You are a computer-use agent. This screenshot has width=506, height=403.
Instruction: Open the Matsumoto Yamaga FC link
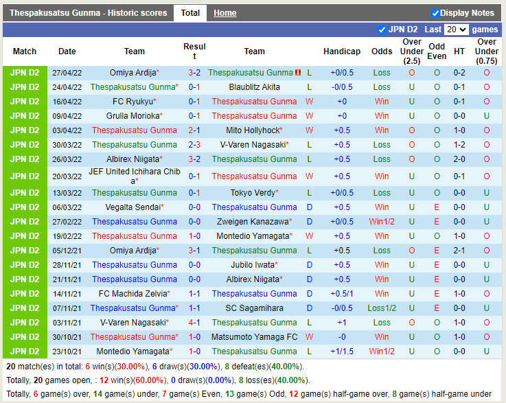(254, 337)
